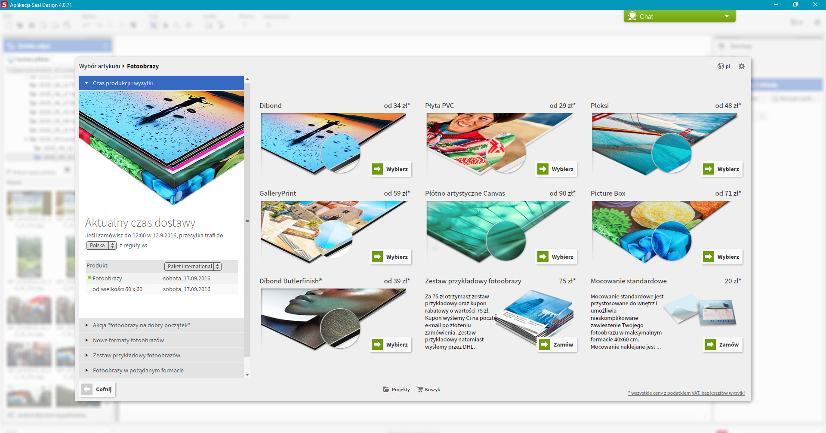
Task: Click the Fotoobrazy row in delivery table
Action: click(x=161, y=278)
